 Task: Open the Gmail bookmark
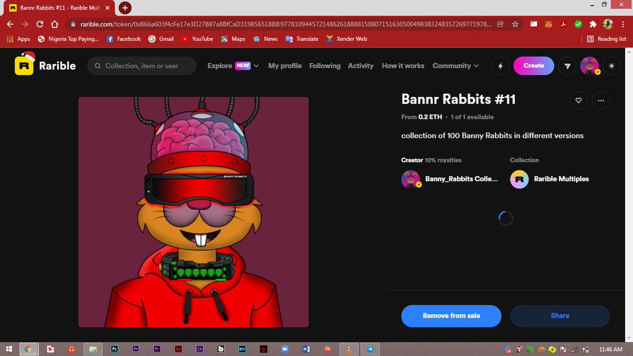[x=161, y=39]
